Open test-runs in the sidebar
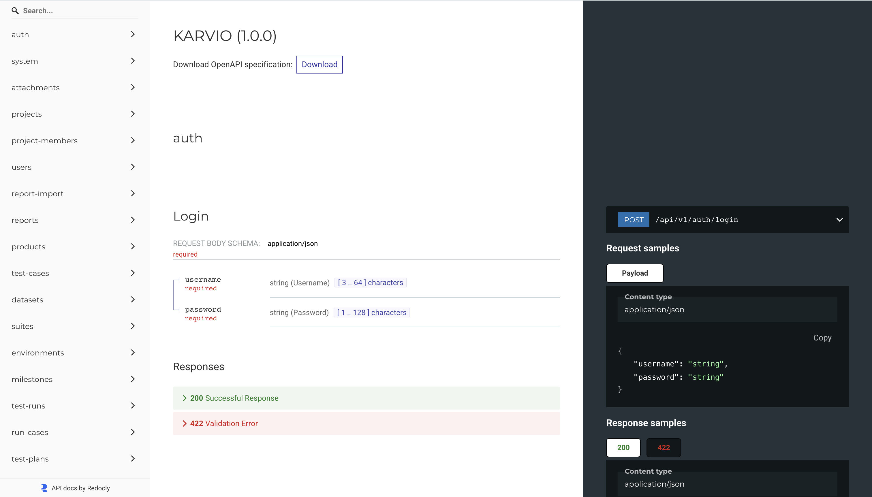Image resolution: width=872 pixels, height=497 pixels. 75,406
